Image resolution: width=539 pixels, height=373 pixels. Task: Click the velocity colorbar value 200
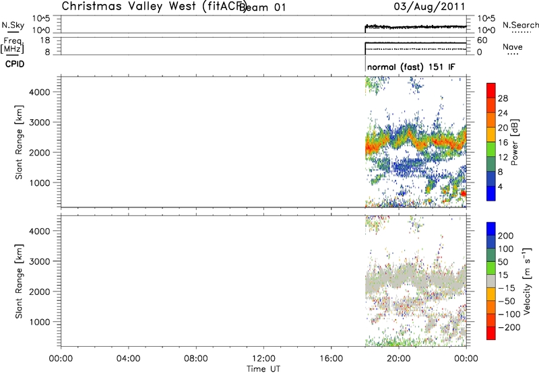coord(506,236)
